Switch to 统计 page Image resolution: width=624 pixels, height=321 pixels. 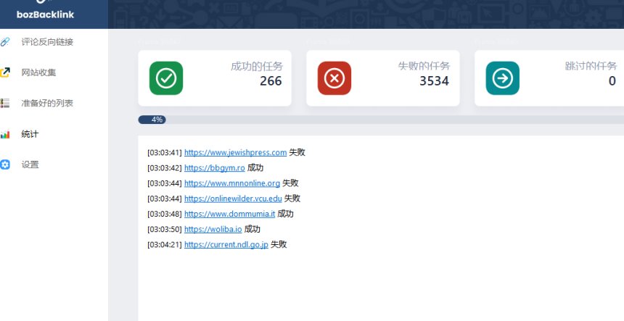tap(30, 134)
